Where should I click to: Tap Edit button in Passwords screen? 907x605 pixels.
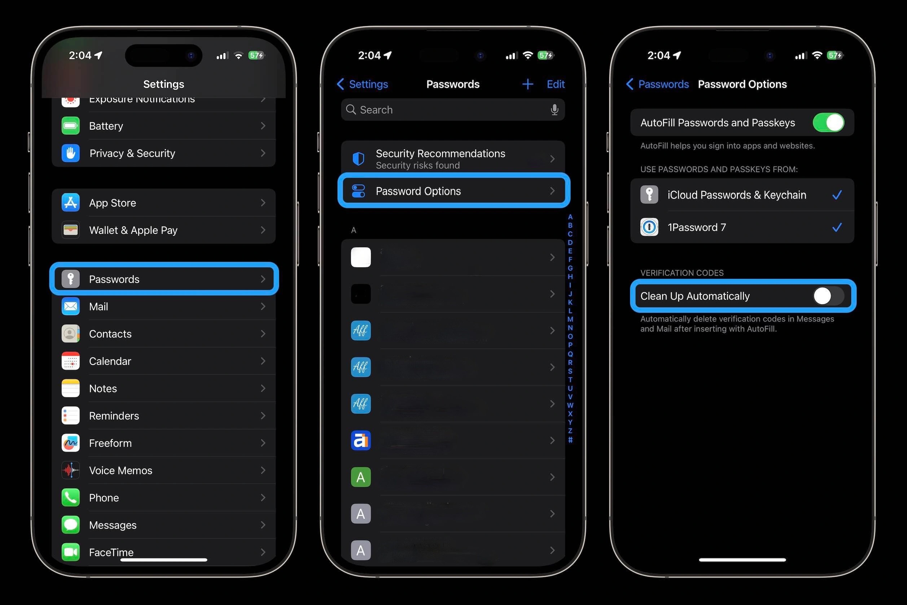(556, 84)
